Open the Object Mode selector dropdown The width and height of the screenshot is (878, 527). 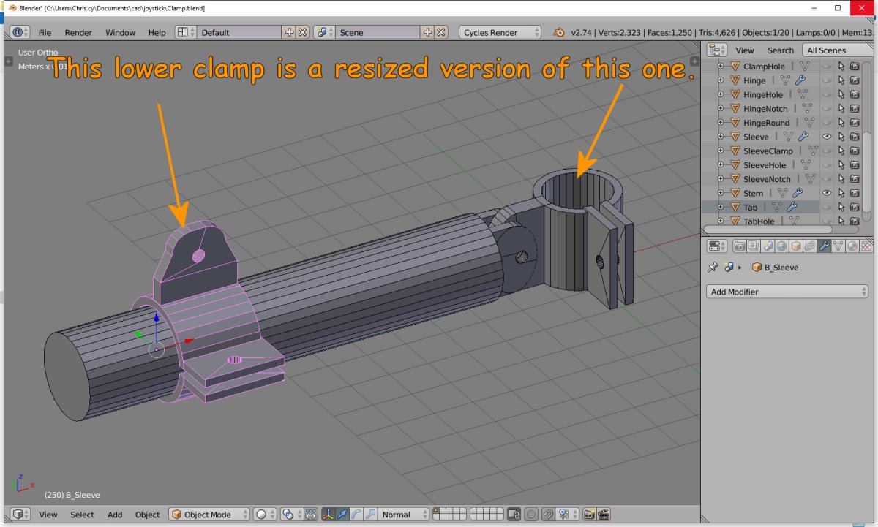coord(209,515)
